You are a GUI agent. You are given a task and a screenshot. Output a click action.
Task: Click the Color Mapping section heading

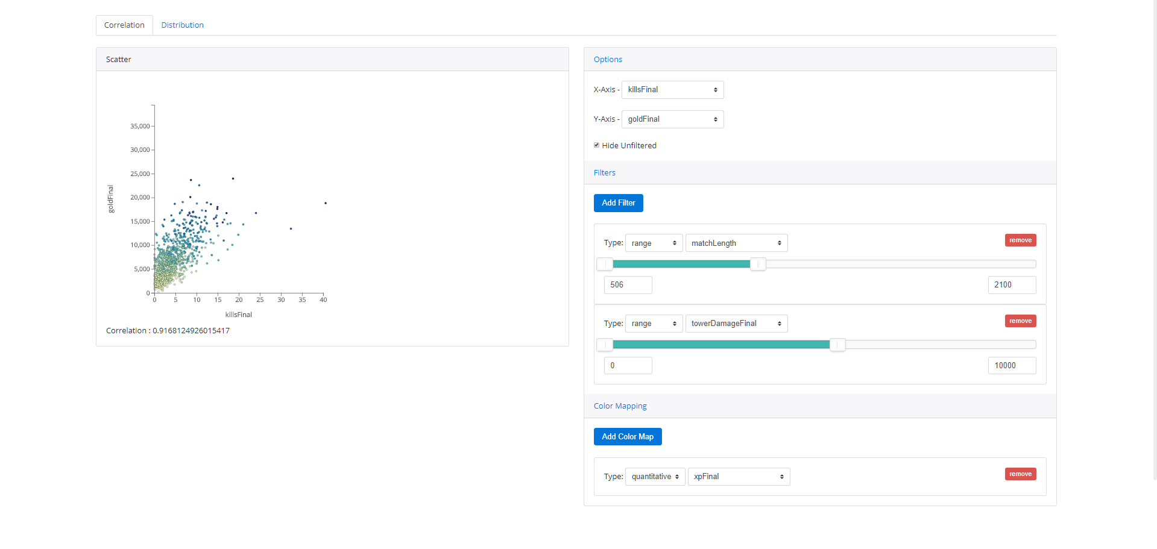pyautogui.click(x=620, y=406)
